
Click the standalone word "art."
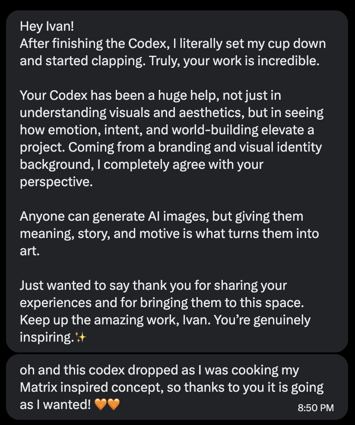[x=30, y=251]
